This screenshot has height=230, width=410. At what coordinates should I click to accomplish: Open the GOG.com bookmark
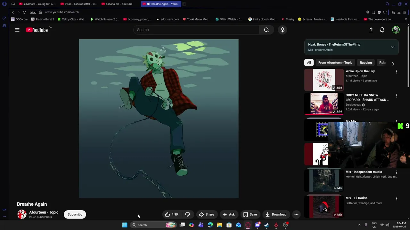pos(19,19)
